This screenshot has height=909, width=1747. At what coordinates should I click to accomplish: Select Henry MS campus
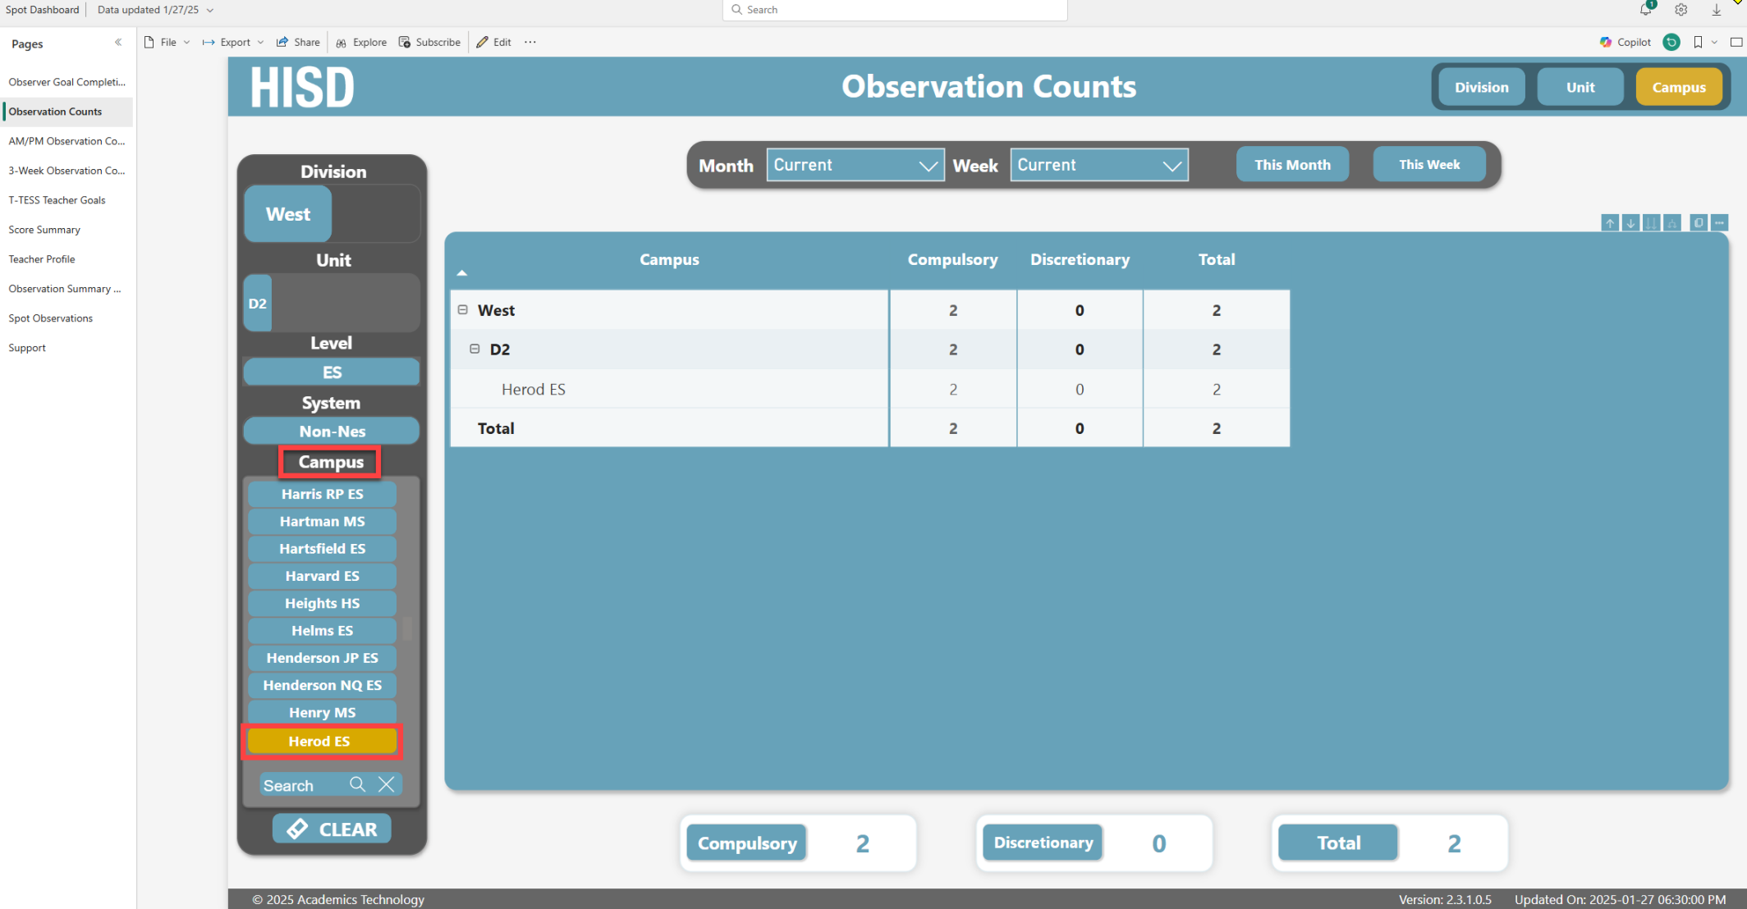(322, 712)
